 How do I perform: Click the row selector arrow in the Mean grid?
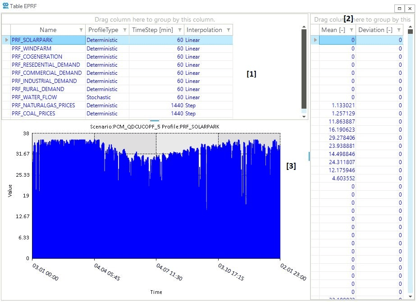315,40
